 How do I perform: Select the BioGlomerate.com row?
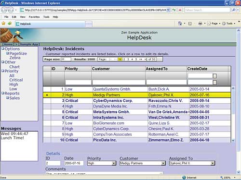[137, 123]
